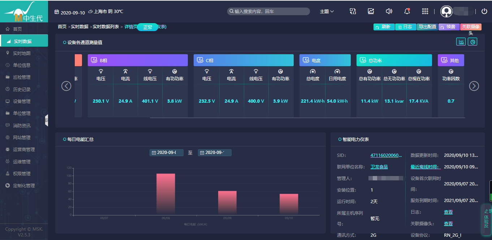Viewport: 492px width, 240px height.
Task: Go to 实时地图 sidebar menu
Action: (22, 53)
